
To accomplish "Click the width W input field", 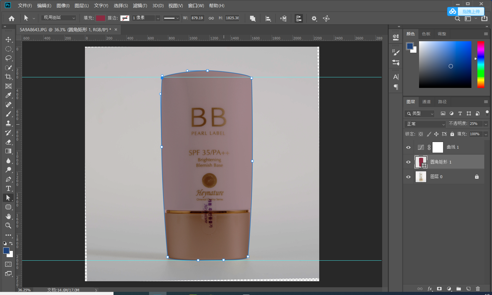I will point(197,18).
